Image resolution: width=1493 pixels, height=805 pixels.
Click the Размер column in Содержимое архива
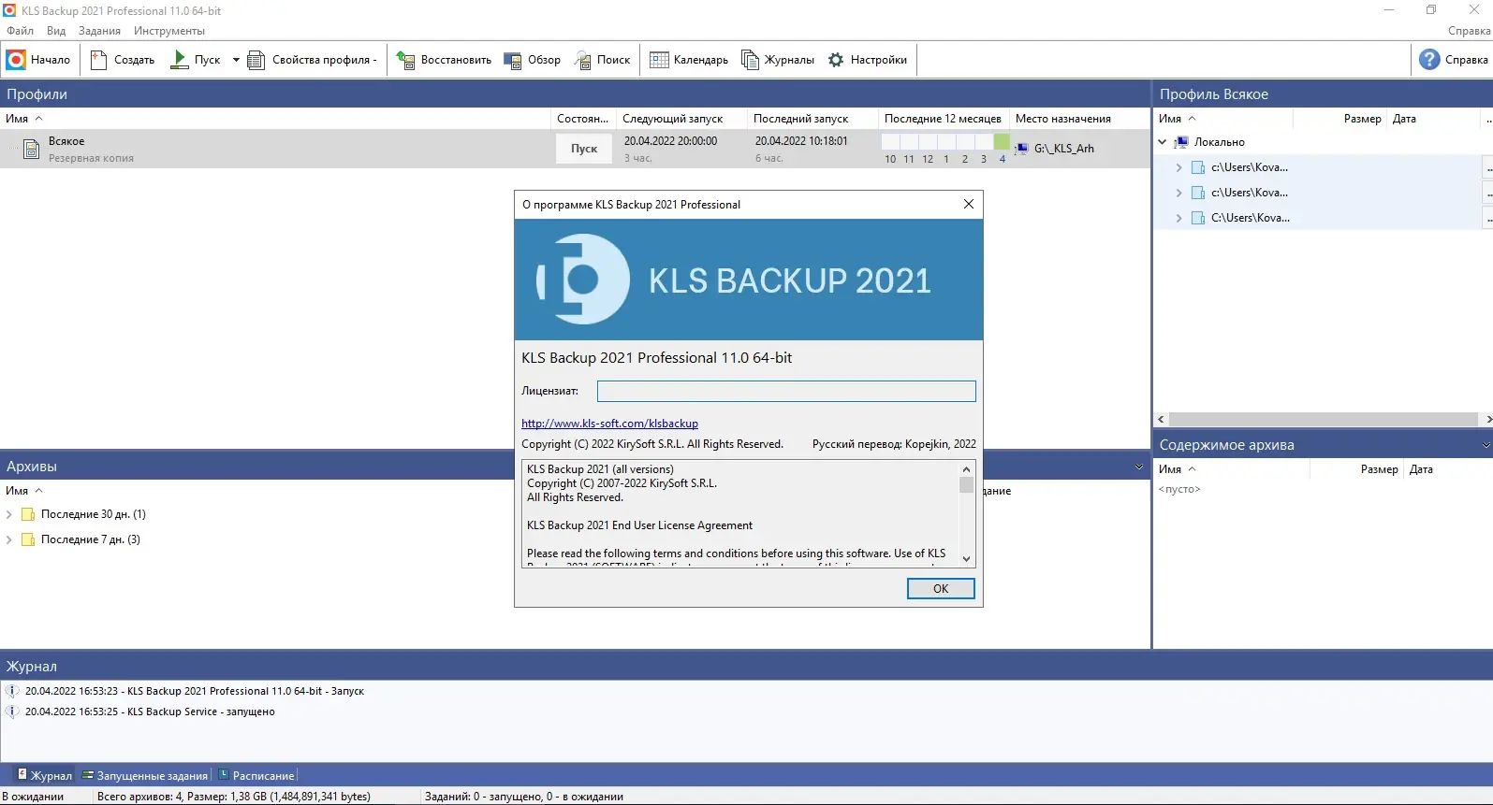point(1379,469)
